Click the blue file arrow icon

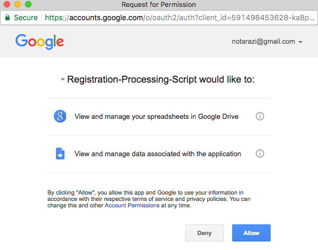pyautogui.click(x=60, y=154)
